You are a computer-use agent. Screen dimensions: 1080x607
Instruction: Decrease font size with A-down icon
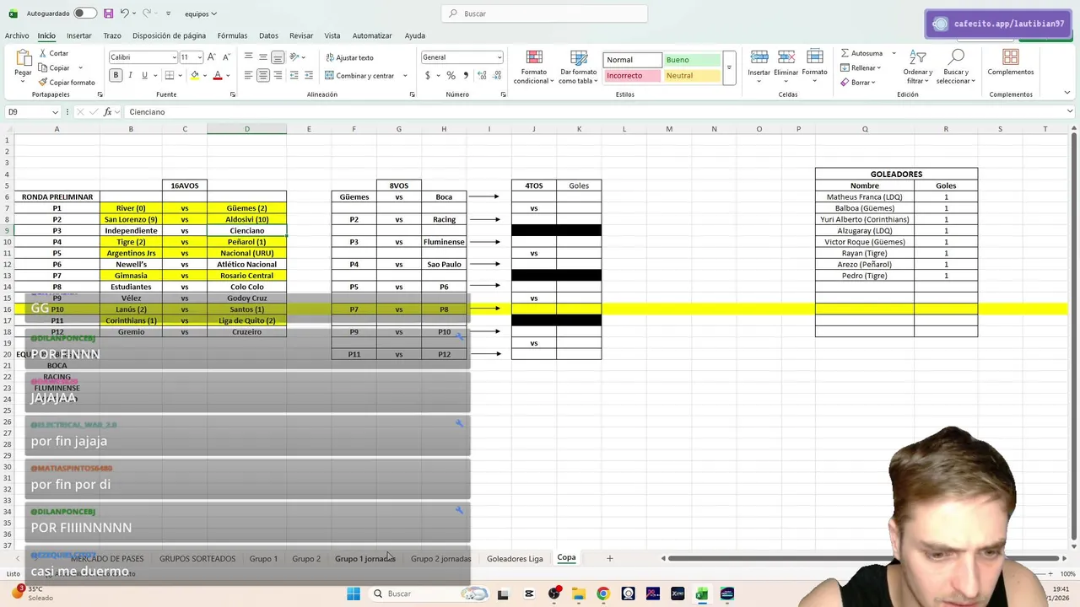(226, 56)
